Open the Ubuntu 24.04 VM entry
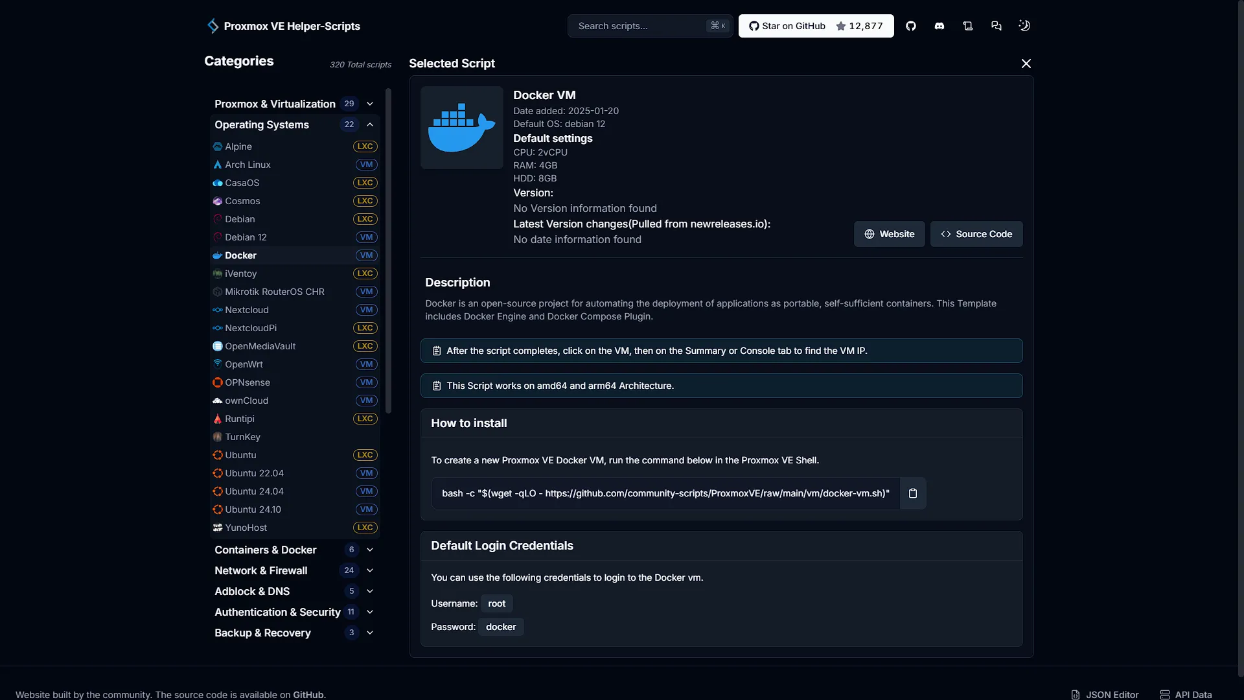Screen dimensions: 1244x700 (295, 491)
